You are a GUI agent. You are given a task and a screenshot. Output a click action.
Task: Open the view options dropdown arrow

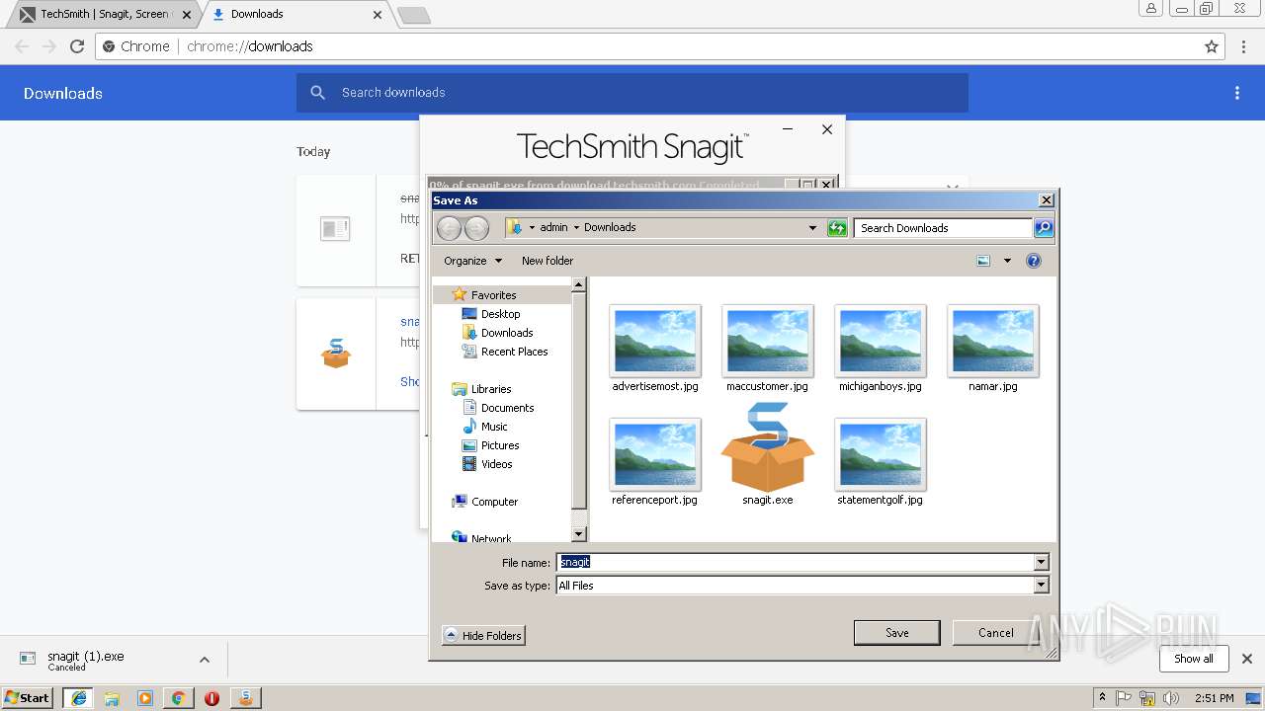1007,261
